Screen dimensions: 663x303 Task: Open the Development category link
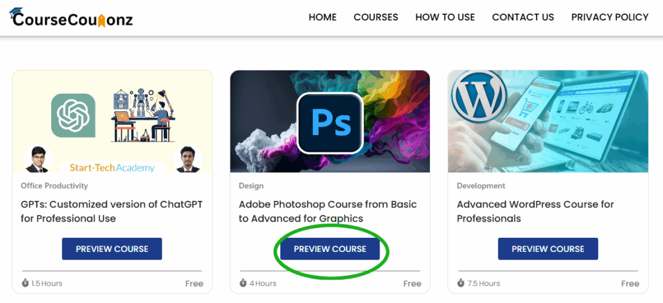point(481,185)
